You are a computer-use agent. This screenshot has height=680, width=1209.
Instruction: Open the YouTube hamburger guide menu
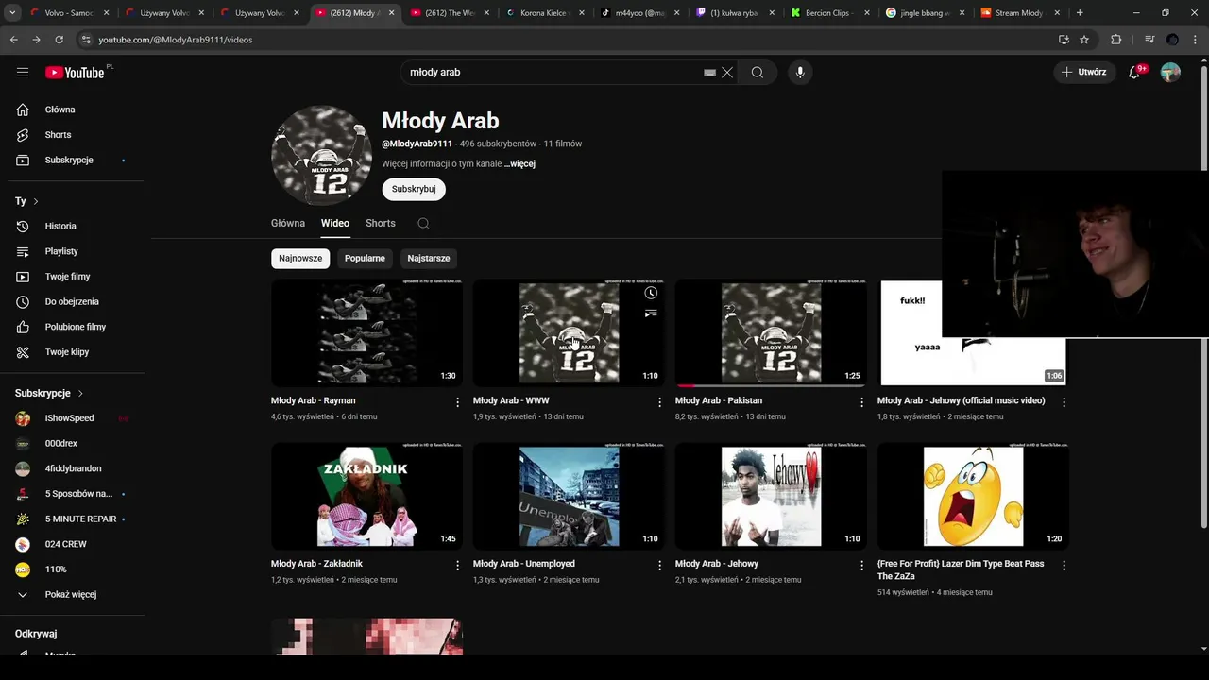click(x=23, y=73)
